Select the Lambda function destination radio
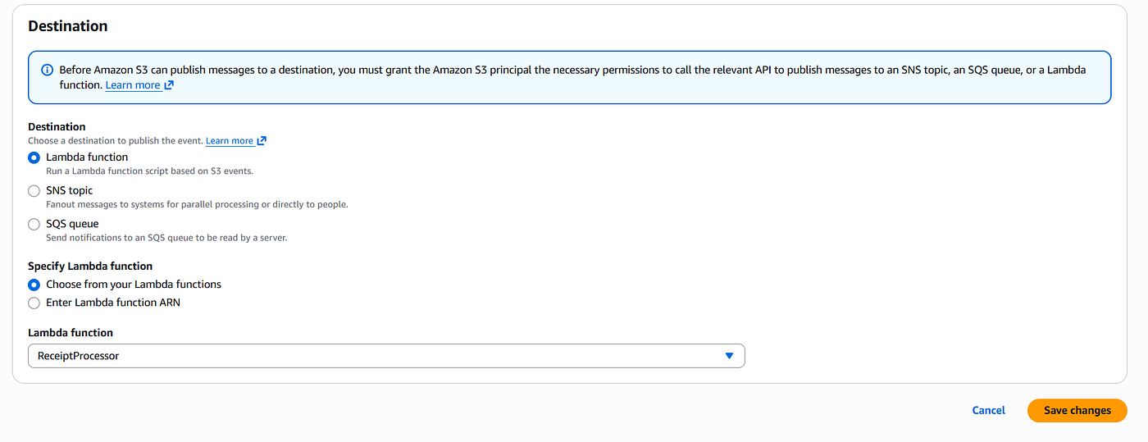The image size is (1148, 442). [x=34, y=157]
